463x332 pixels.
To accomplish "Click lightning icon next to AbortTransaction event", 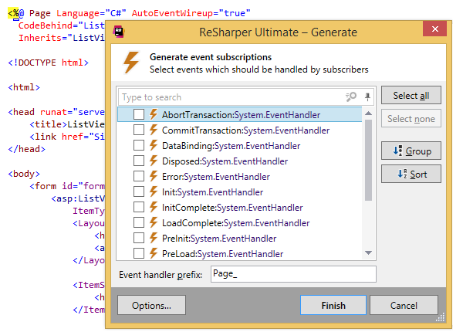I will tap(154, 114).
